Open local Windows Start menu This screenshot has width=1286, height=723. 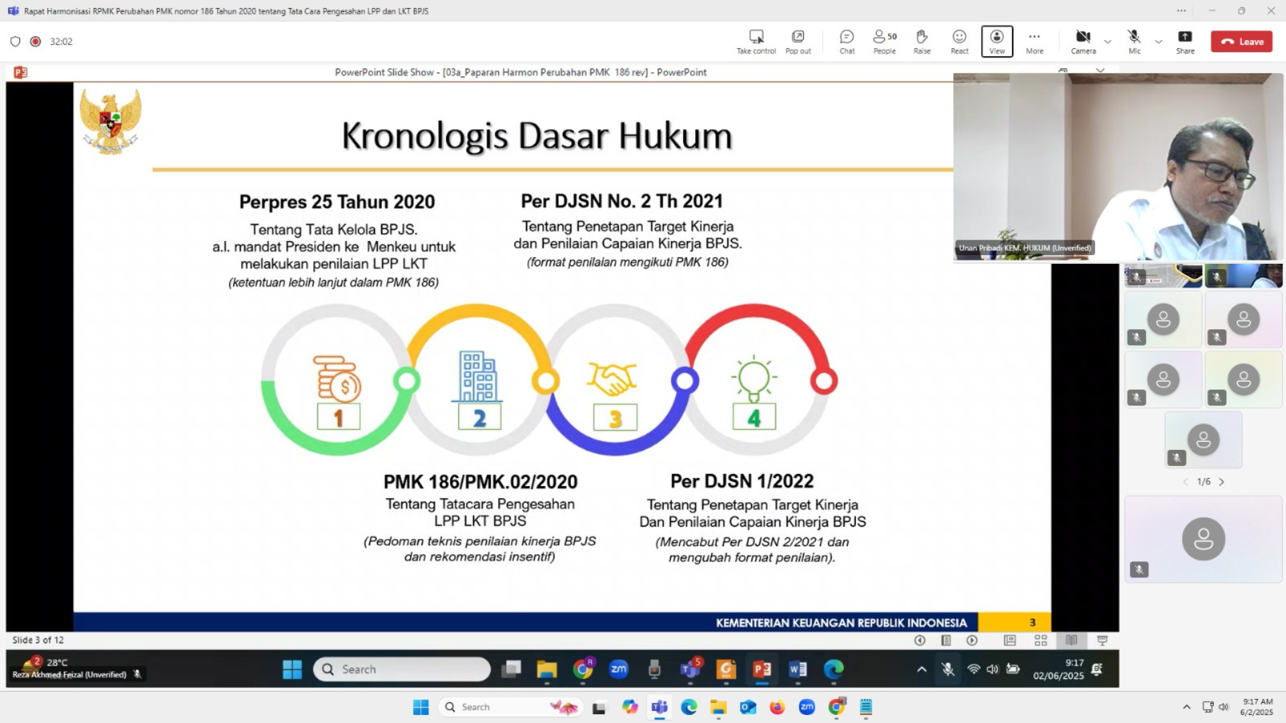[x=421, y=707]
